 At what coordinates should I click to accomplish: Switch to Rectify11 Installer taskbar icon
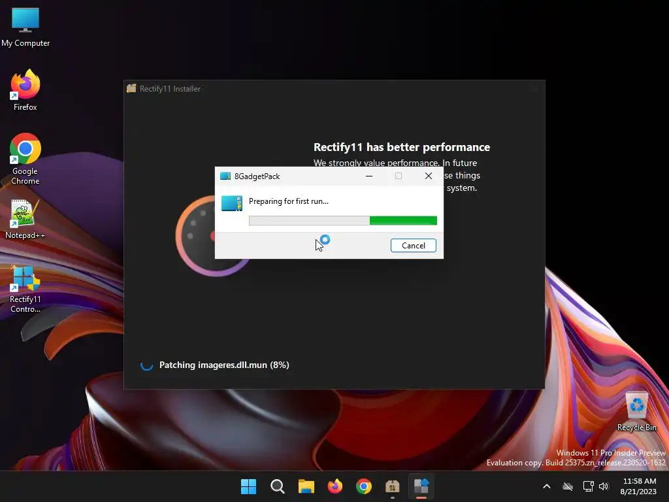(393, 486)
